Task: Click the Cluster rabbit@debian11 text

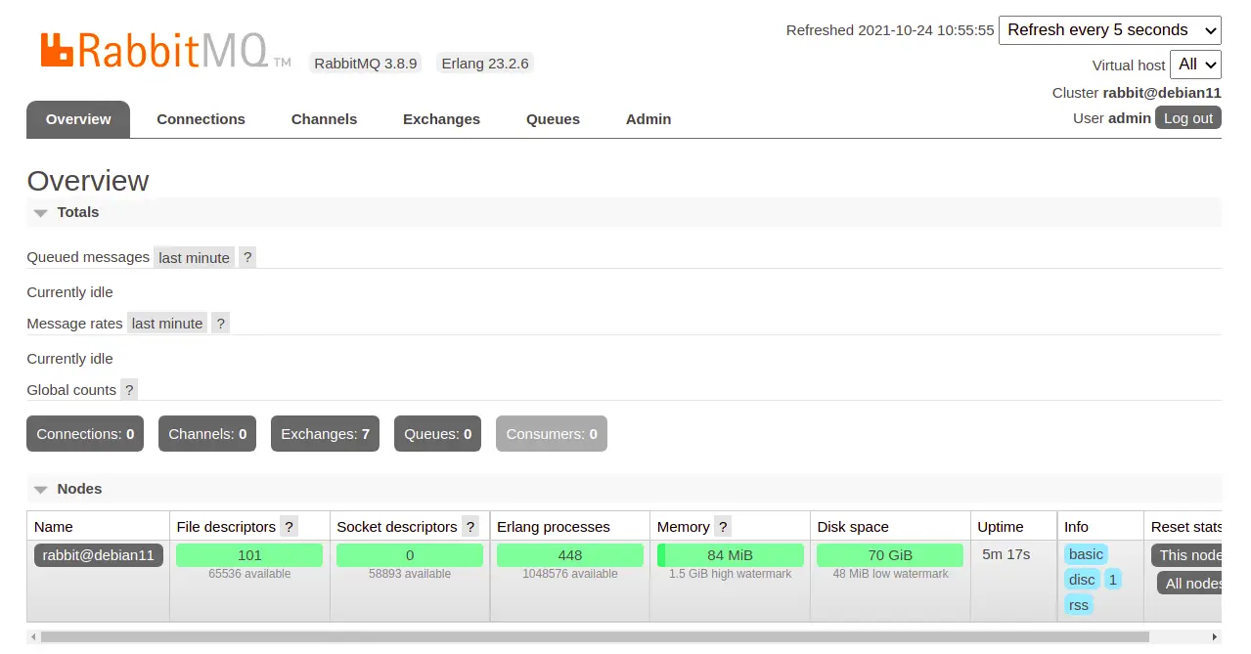Action: (x=1137, y=93)
